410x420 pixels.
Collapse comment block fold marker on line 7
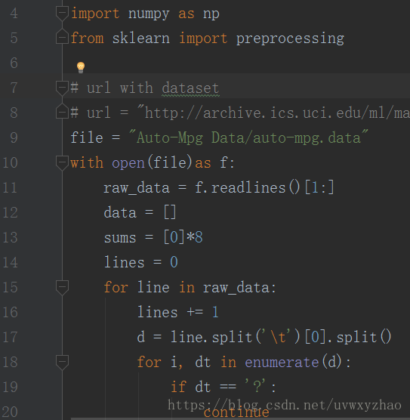click(x=62, y=88)
